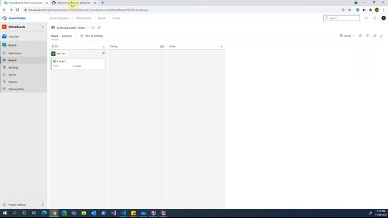
Task: Switch to the GitHub browser tab
Action: coord(73,2)
